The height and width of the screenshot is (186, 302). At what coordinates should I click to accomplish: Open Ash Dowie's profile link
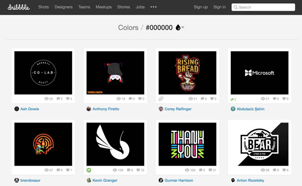coord(30,109)
